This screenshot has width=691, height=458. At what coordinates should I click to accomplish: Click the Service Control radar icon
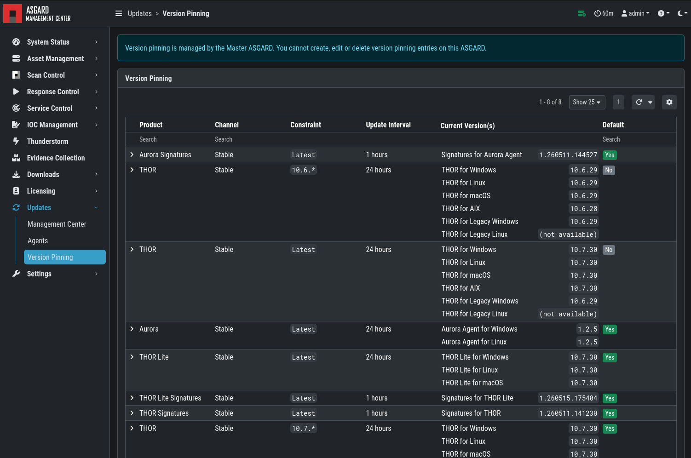pos(16,108)
